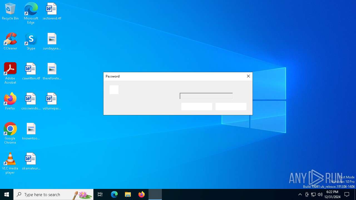The image size is (356, 200).
Task: Show hidden system tray icons
Action: pos(300,194)
